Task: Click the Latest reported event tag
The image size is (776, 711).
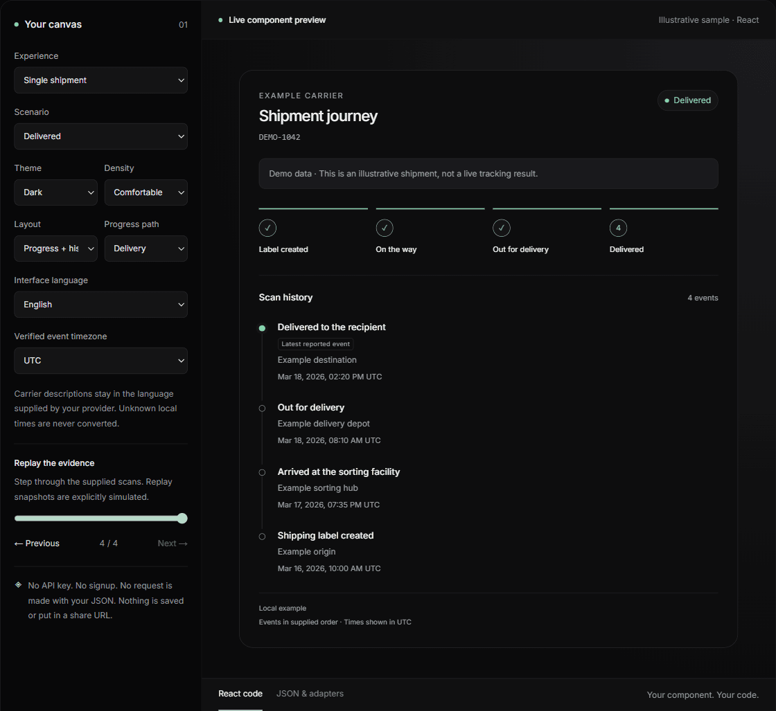Action: (316, 344)
